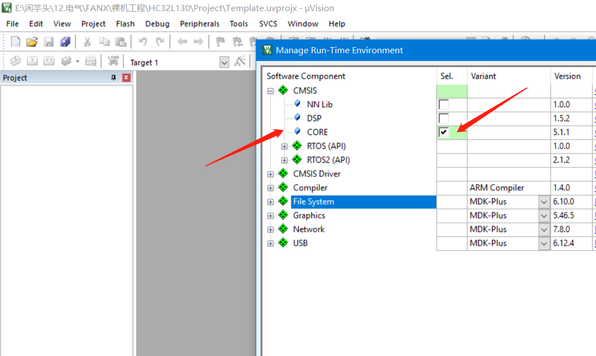This screenshot has height=356, width=596.
Task: Click the Rebuild all target files icon
Action: click(49, 60)
